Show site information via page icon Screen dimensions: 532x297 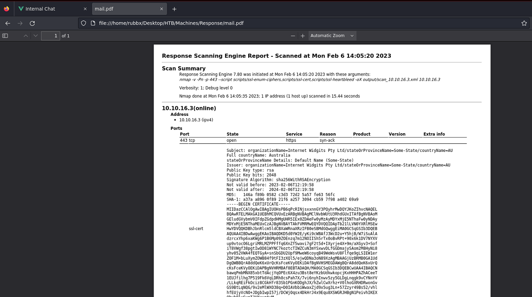93,23
